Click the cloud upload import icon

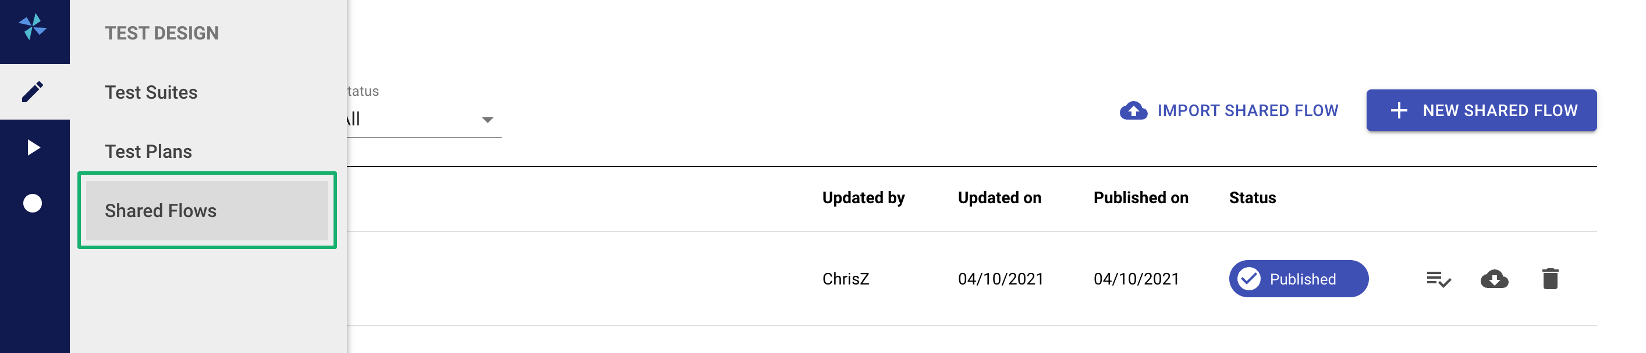(x=1133, y=111)
